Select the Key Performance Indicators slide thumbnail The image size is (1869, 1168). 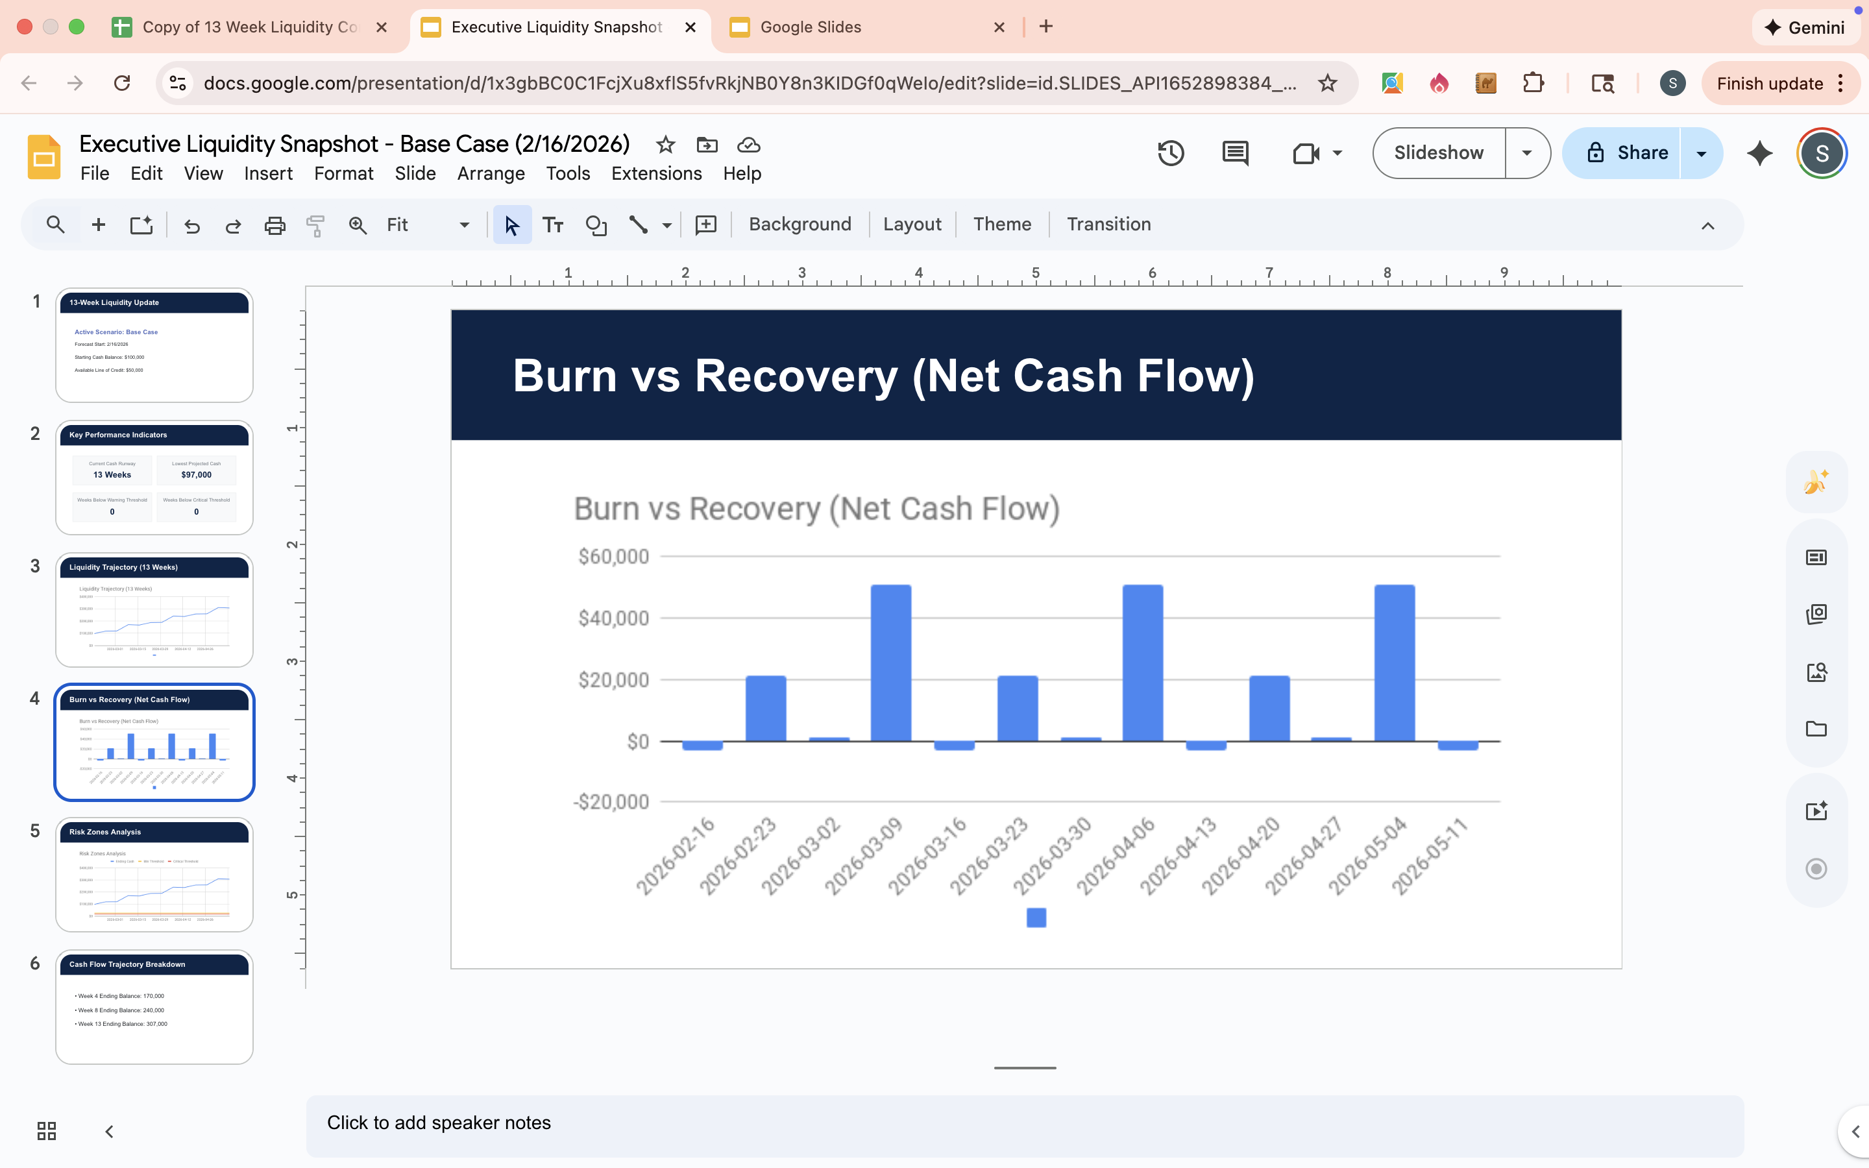(x=154, y=478)
